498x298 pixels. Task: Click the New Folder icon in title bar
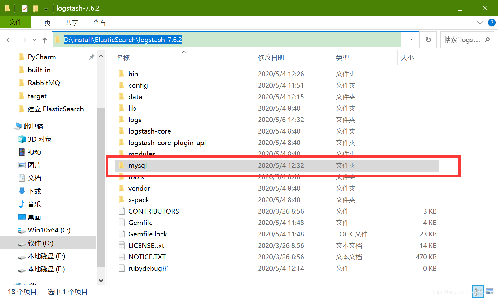36,8
